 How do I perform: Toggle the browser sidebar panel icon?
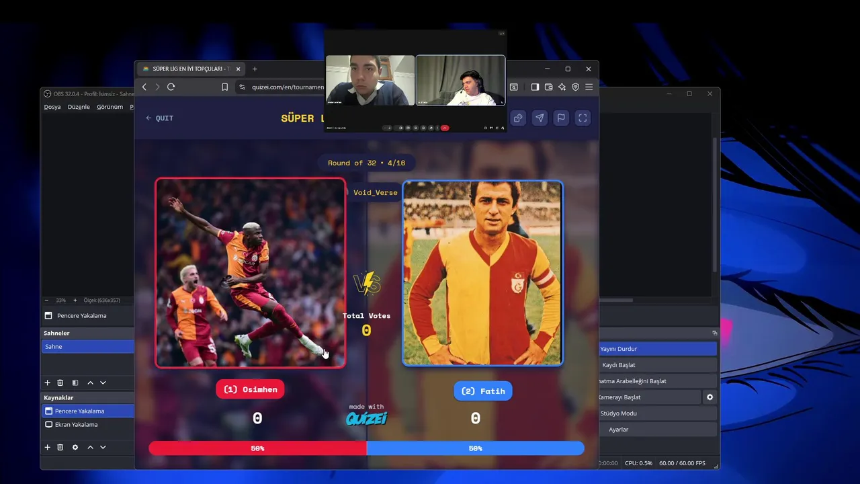pyautogui.click(x=535, y=87)
